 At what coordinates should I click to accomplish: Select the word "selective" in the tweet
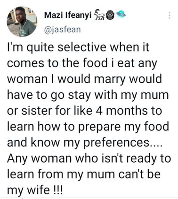(x=82, y=47)
